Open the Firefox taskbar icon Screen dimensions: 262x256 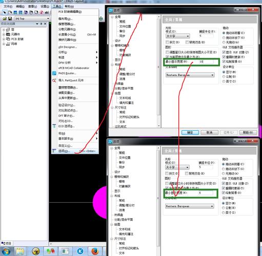[x=95, y=251]
